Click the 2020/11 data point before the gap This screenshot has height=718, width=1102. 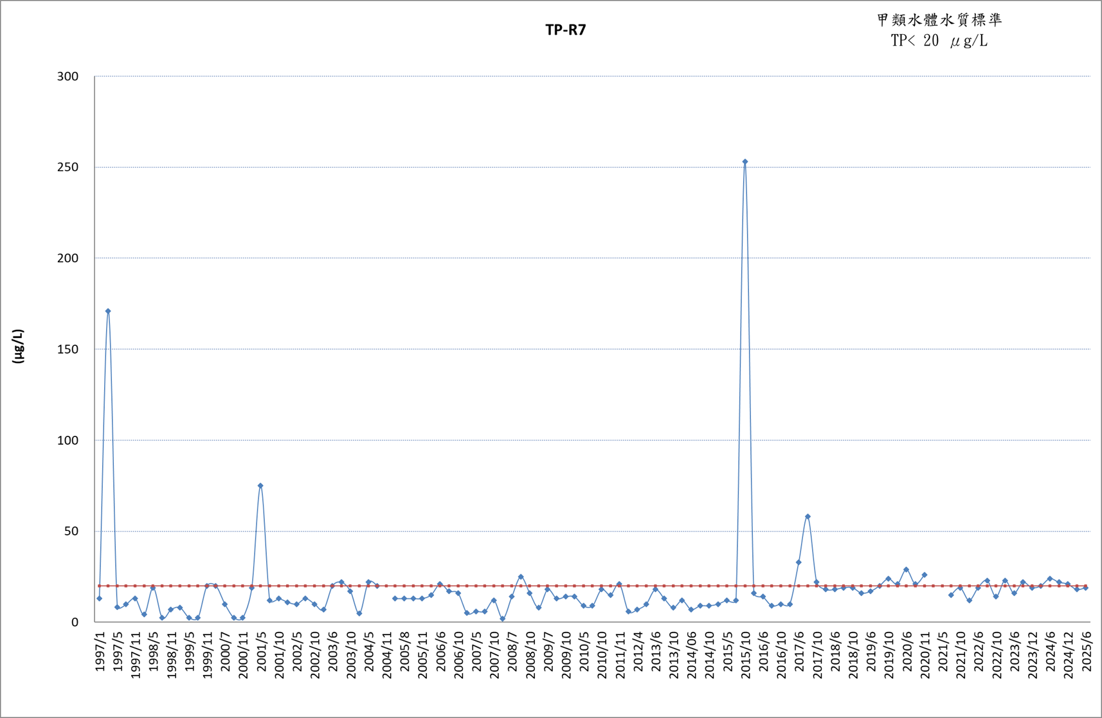pyautogui.click(x=925, y=575)
